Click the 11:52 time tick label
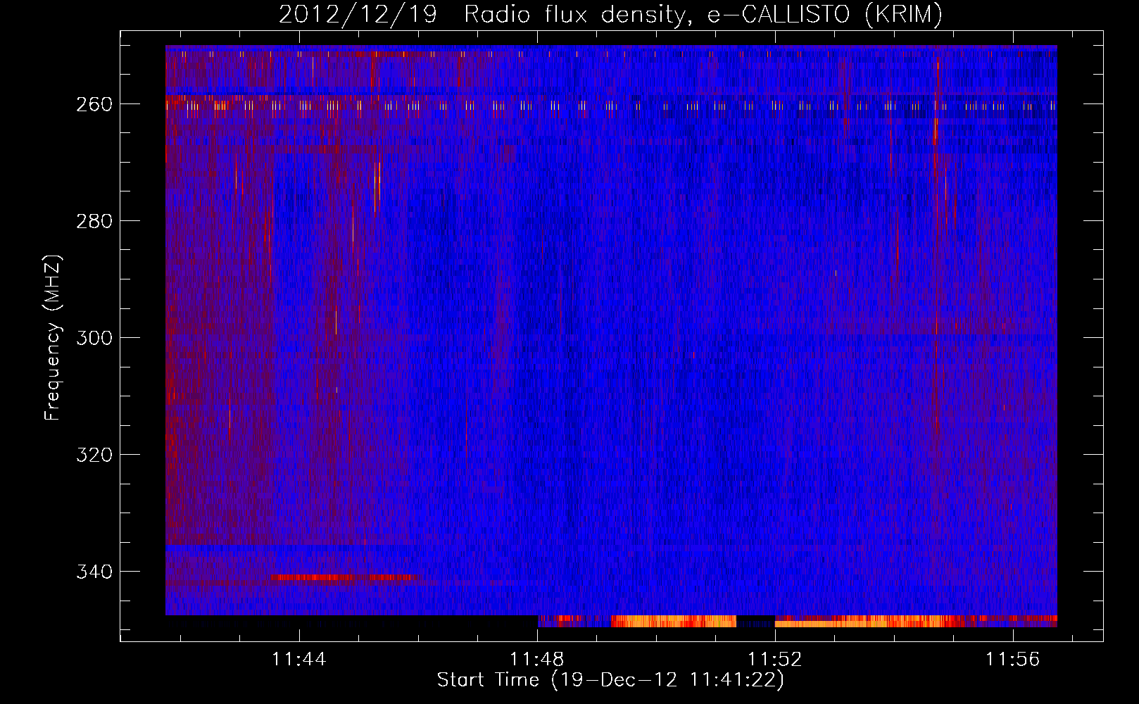 (x=775, y=660)
